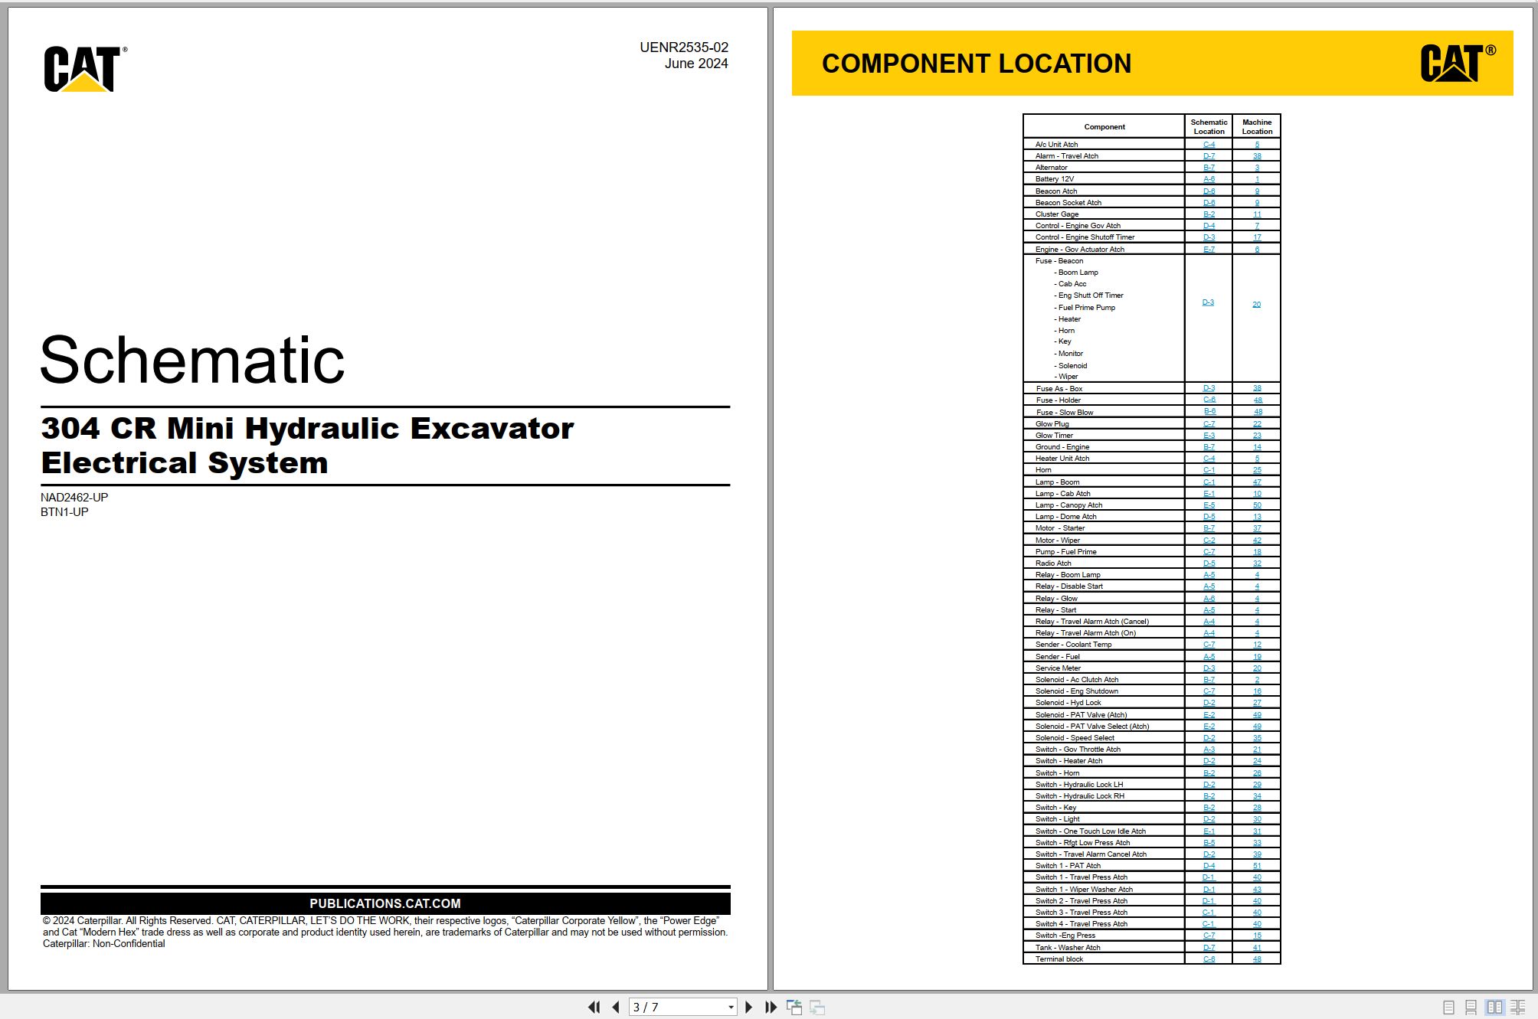Click the NAD2462-UP serial prefix text
Image resolution: width=1538 pixels, height=1019 pixels.
[74, 498]
